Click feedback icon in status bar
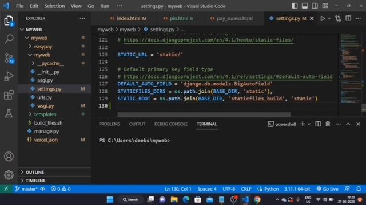 (x=347, y=189)
